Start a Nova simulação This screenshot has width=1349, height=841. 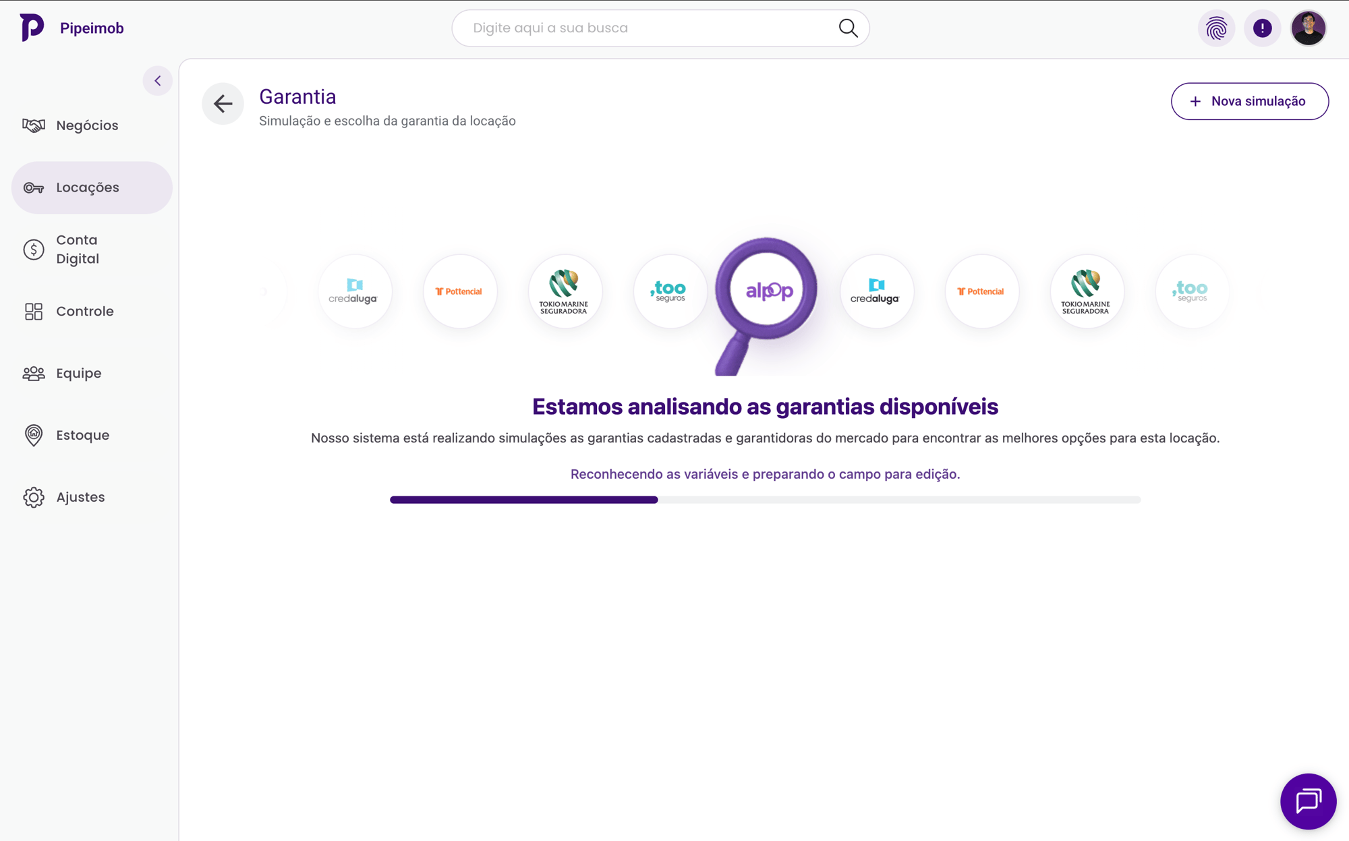click(1250, 101)
